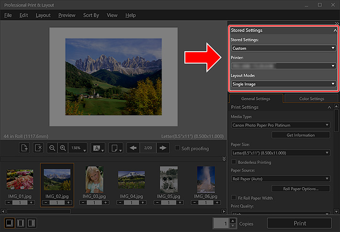Open the Layout Mode dropdown
The width and height of the screenshot is (340, 232).
pyautogui.click(x=283, y=84)
